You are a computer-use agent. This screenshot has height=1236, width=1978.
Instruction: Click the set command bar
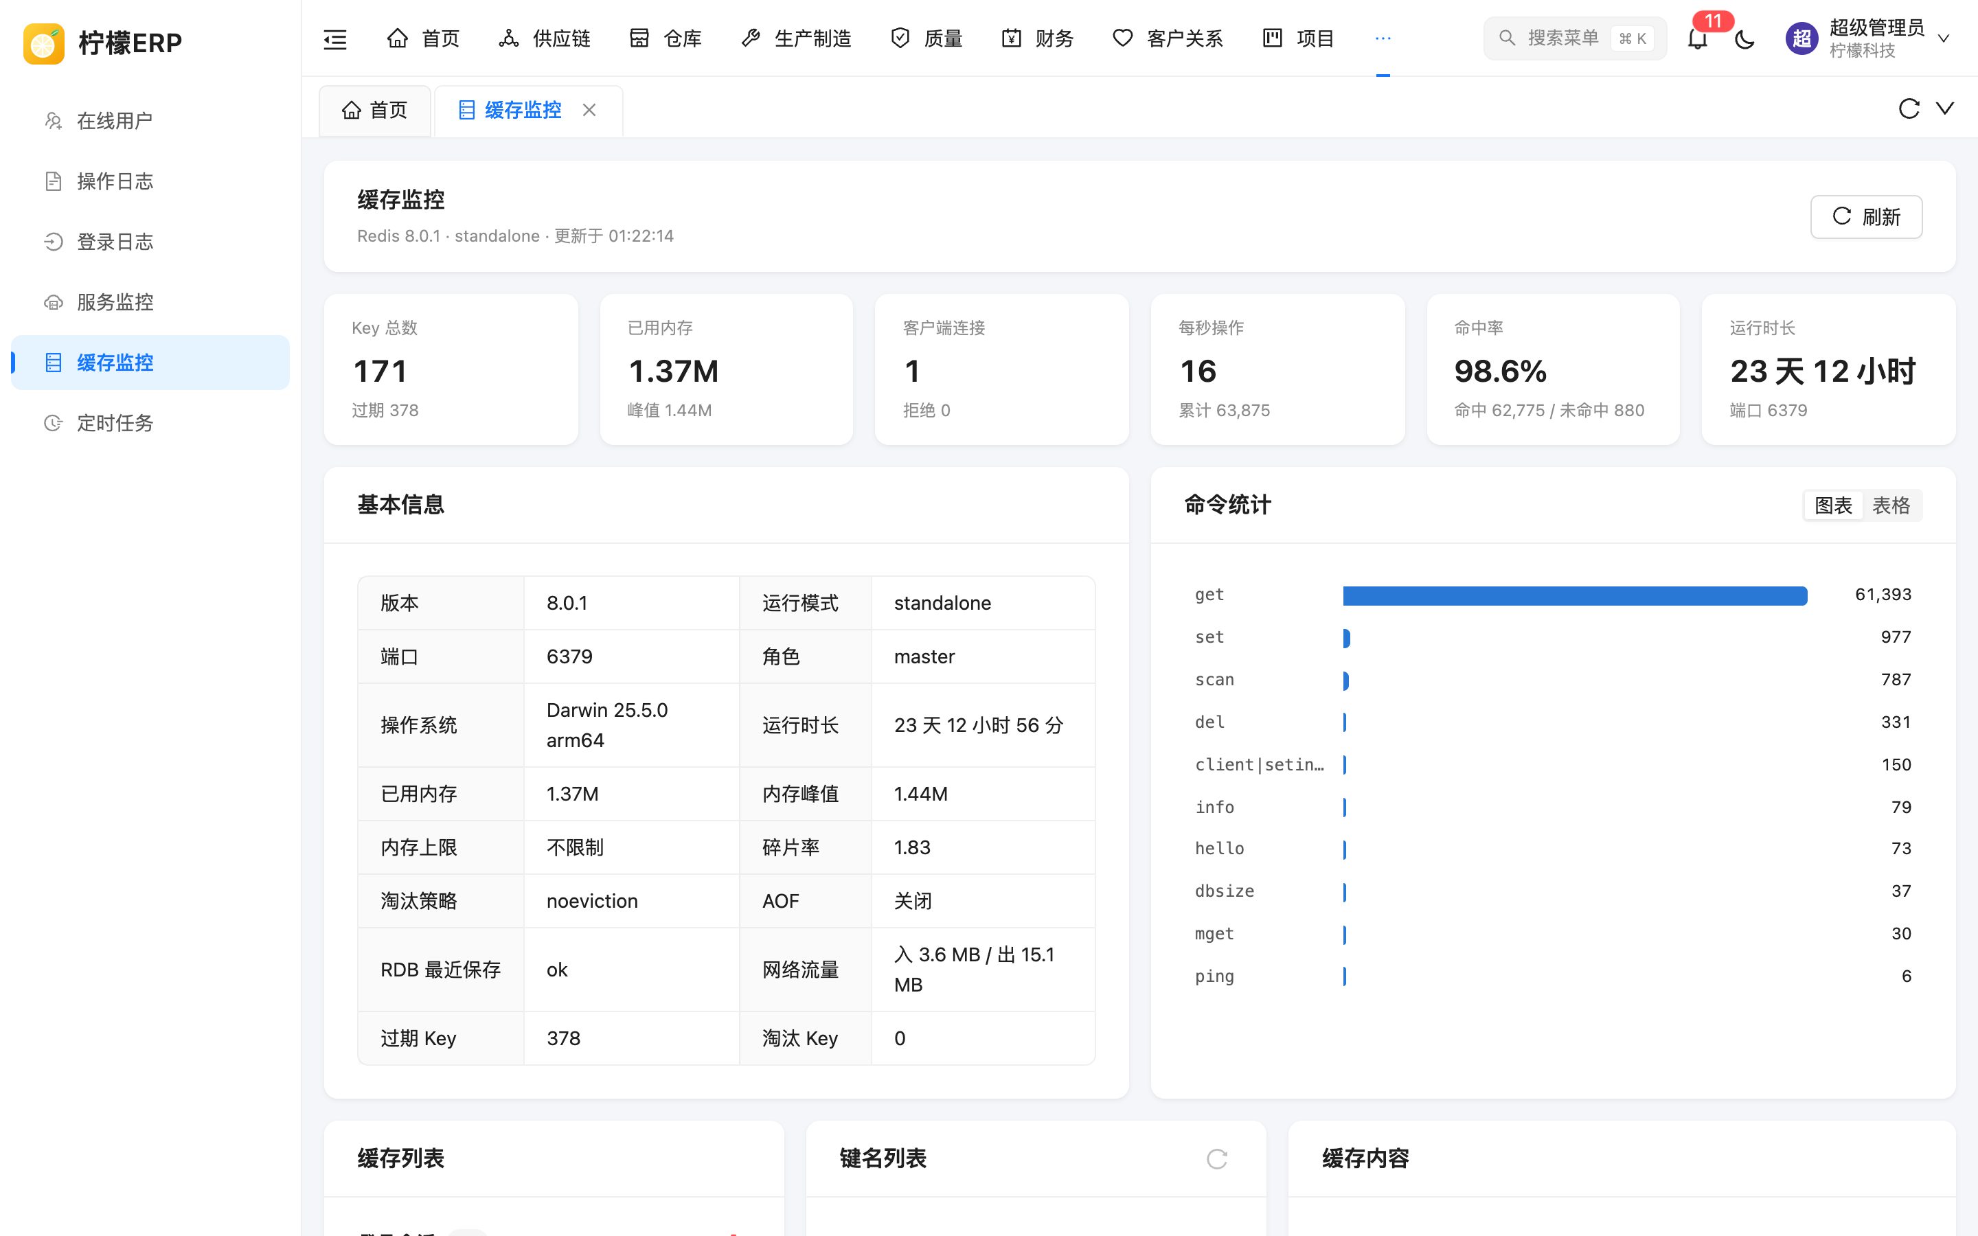1346,638
